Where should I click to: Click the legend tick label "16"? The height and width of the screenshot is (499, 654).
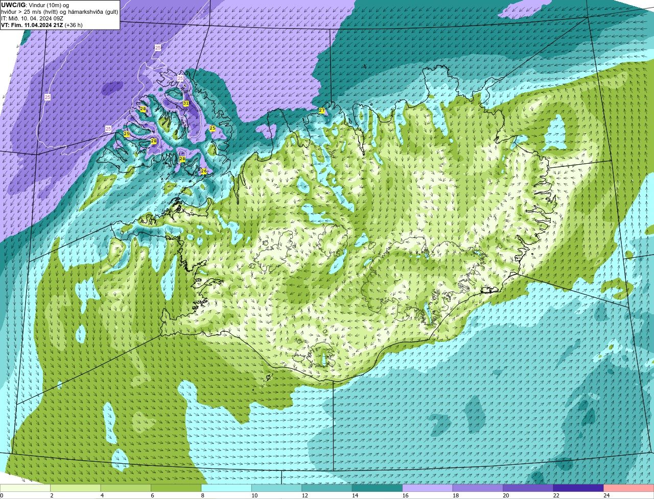point(405,495)
